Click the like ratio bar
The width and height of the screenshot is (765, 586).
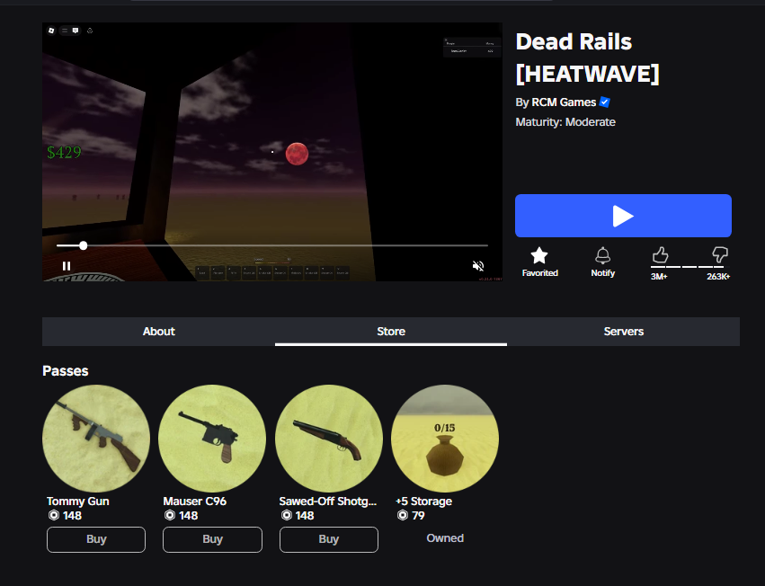tap(689, 267)
